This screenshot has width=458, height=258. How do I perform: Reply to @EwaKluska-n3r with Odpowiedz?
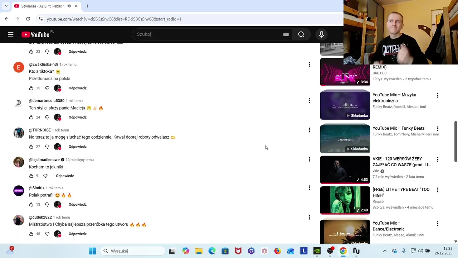pos(78,88)
